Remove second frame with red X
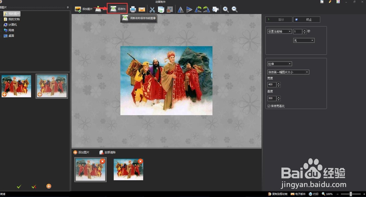The height and width of the screenshot is (197, 366). (x=140, y=161)
